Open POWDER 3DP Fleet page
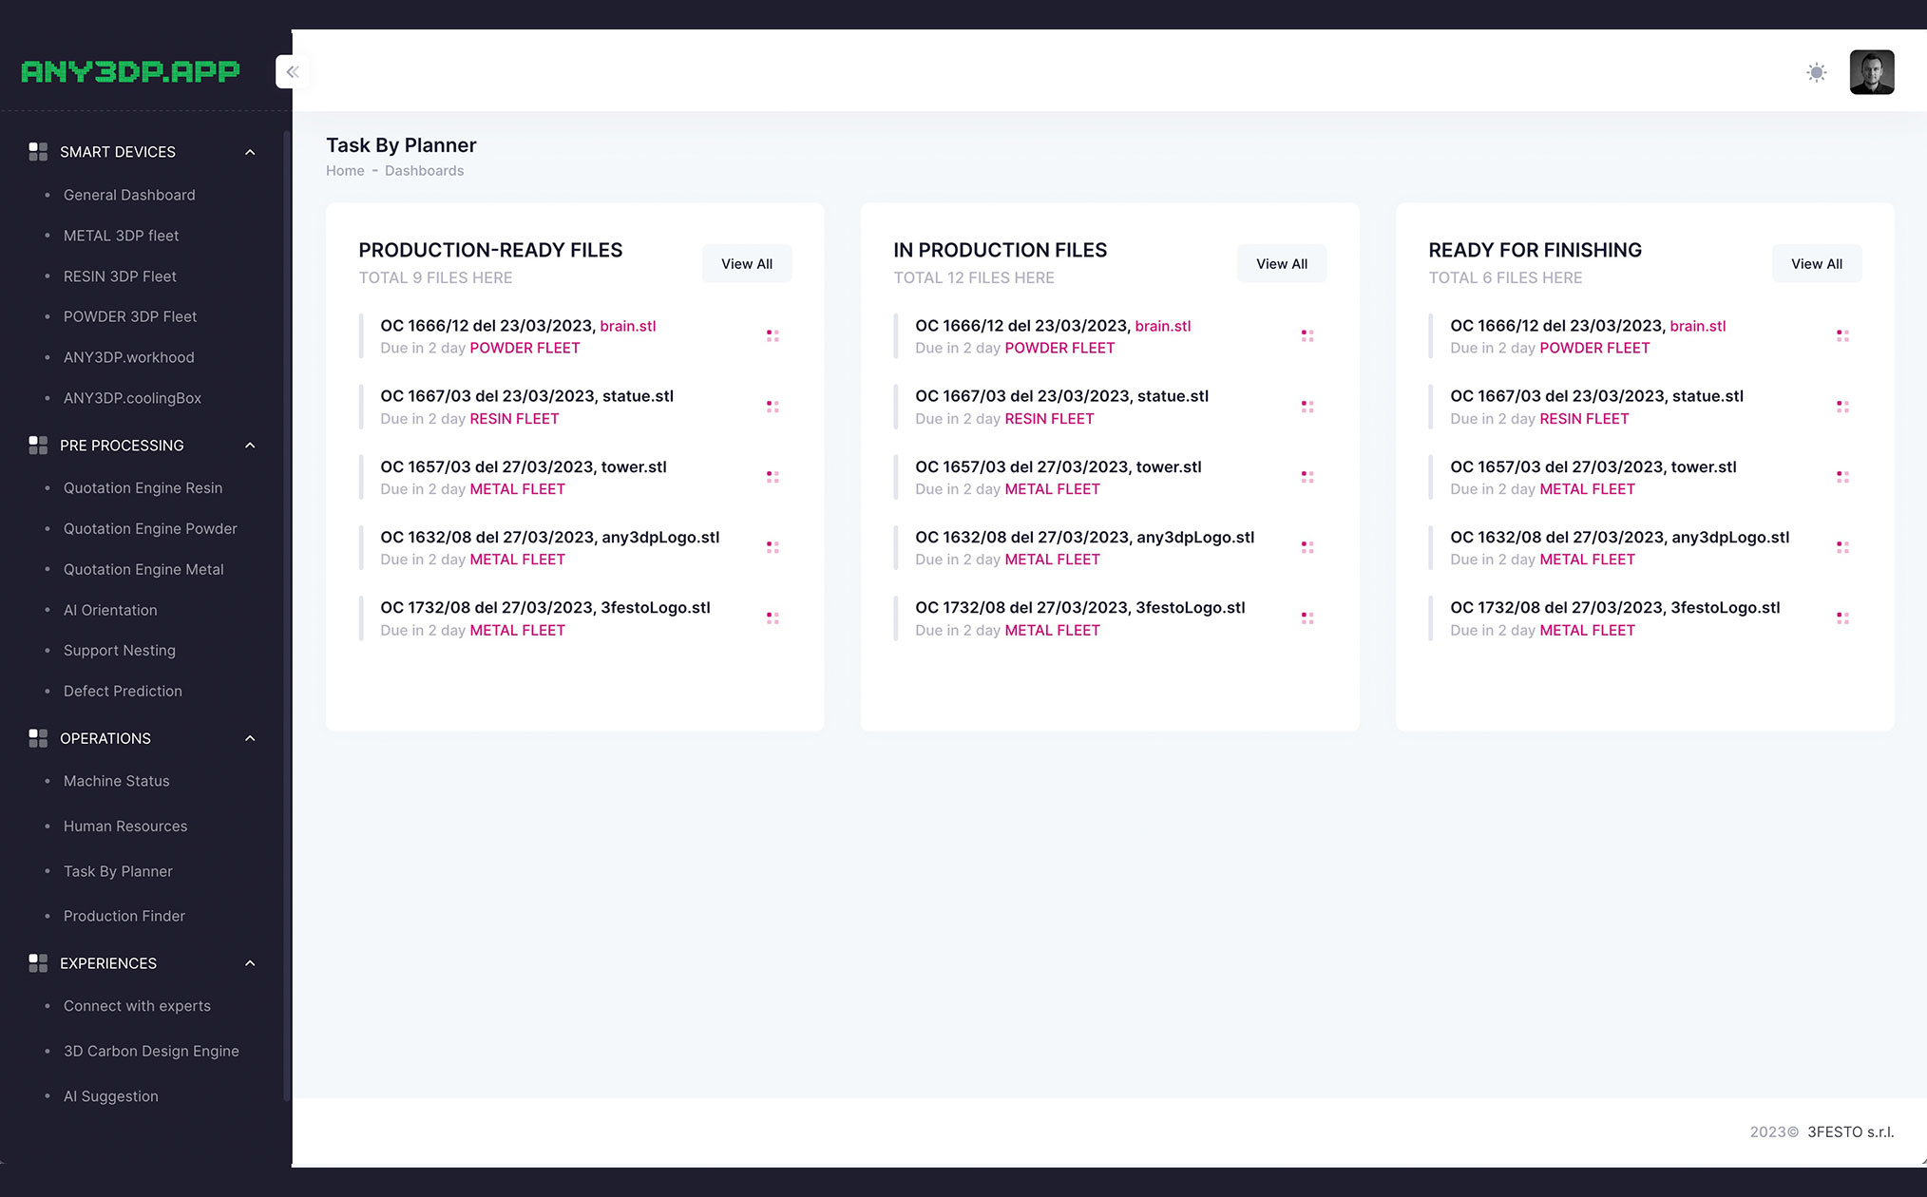 pyautogui.click(x=130, y=316)
